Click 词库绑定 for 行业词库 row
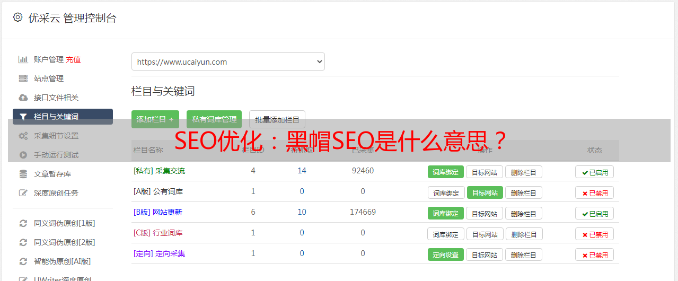Image resolution: width=678 pixels, height=281 pixels. click(x=446, y=234)
